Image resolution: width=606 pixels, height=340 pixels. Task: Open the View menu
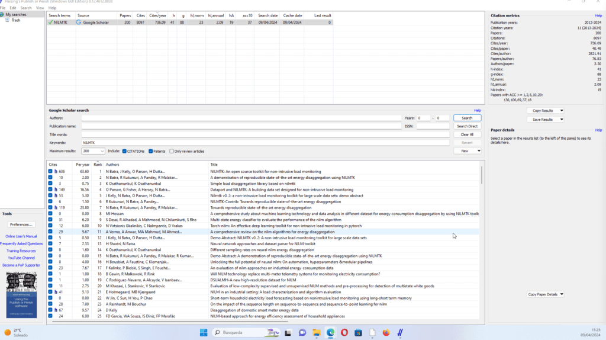click(x=40, y=8)
